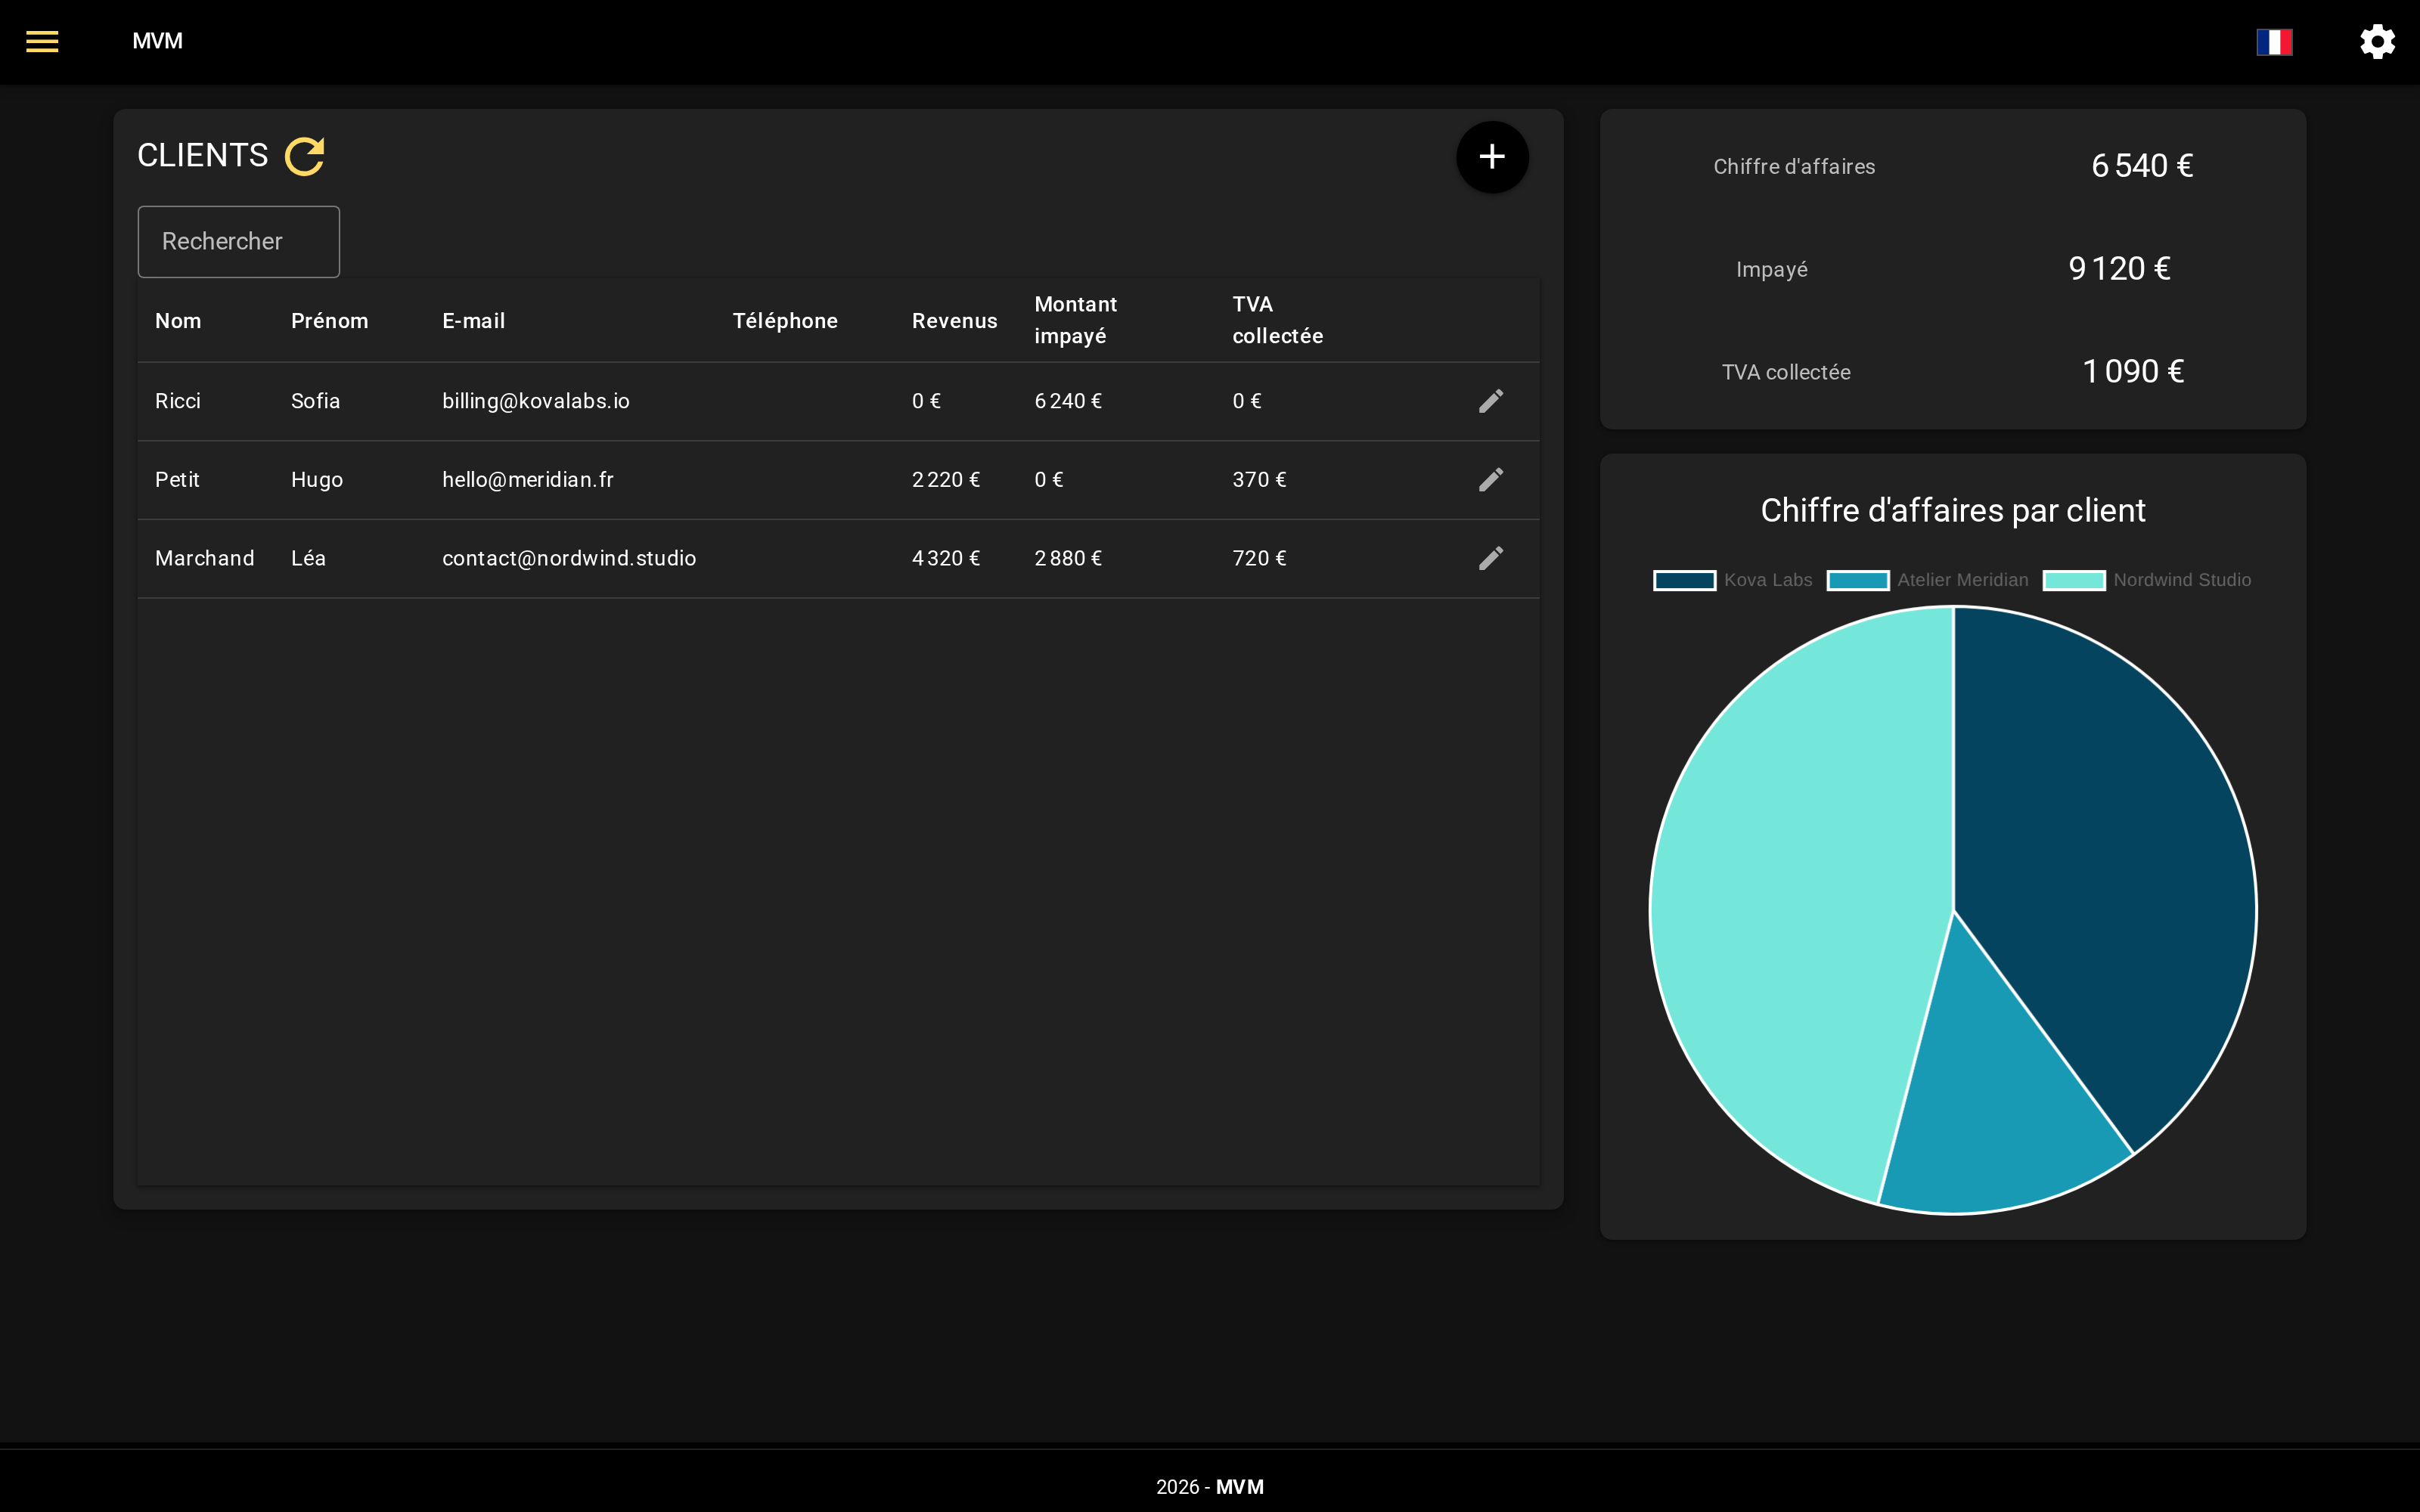This screenshot has width=2420, height=1512.
Task: Click the 4 320 € revenue value
Action: tap(946, 558)
